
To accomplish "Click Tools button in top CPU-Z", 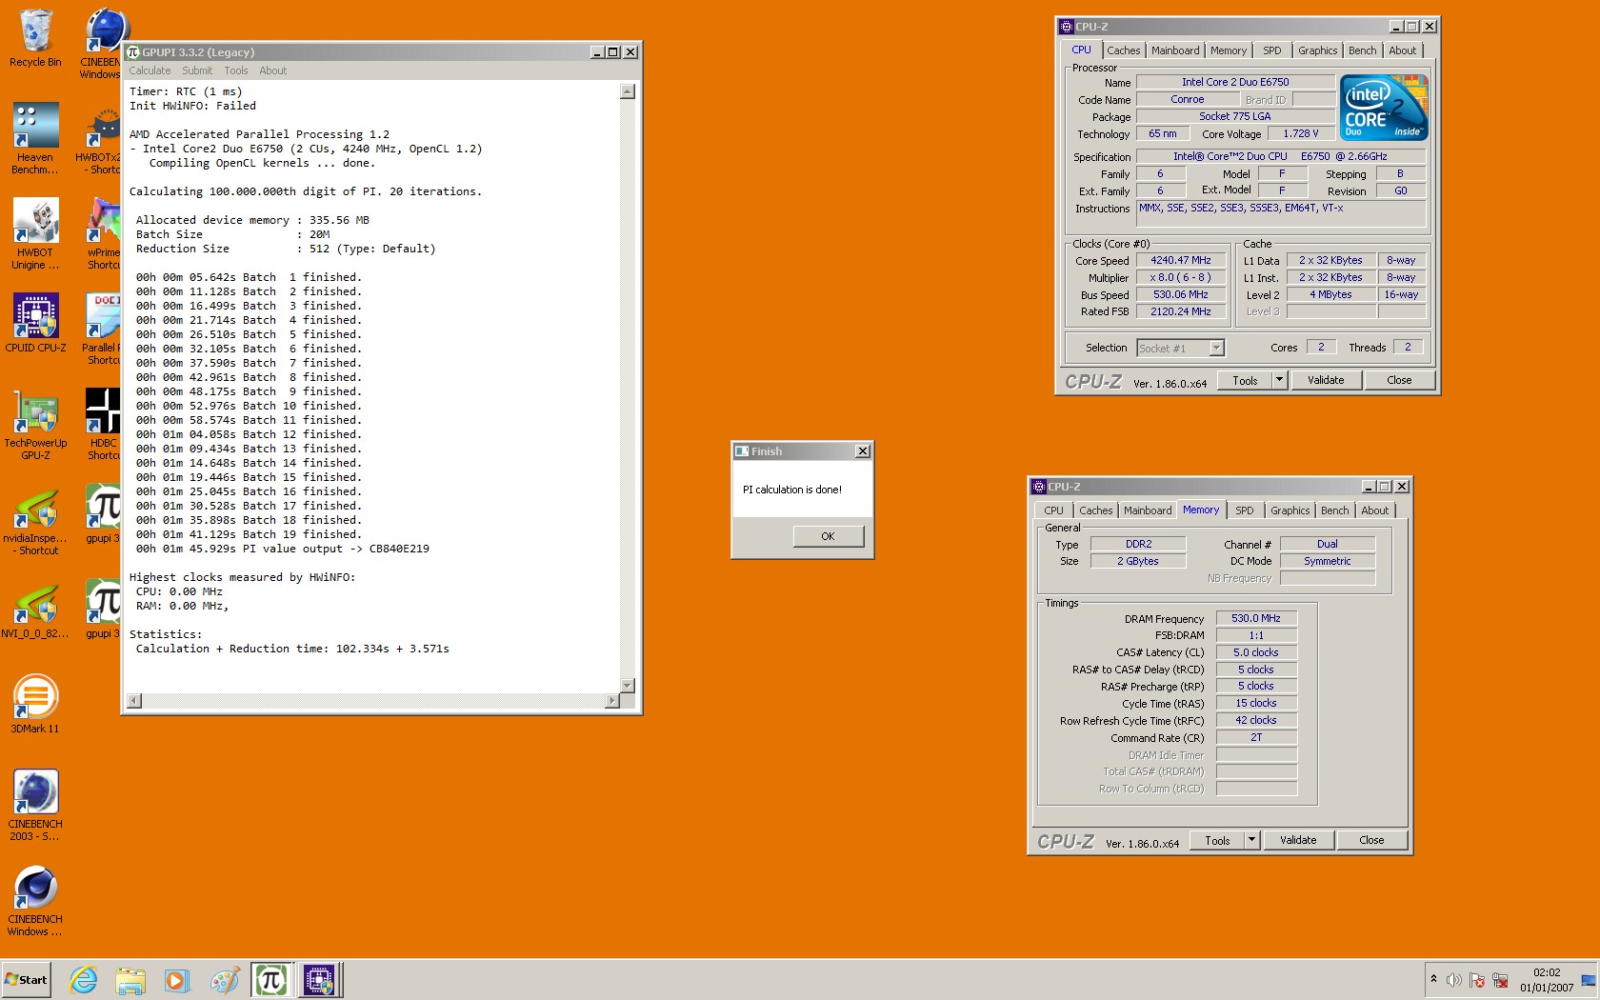I will pyautogui.click(x=1245, y=380).
